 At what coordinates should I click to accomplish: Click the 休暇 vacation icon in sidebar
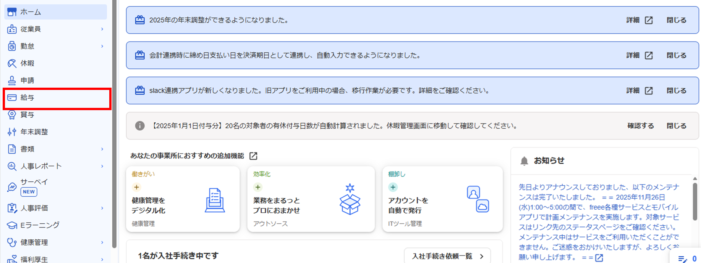tap(12, 63)
